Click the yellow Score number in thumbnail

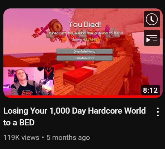click(x=90, y=40)
